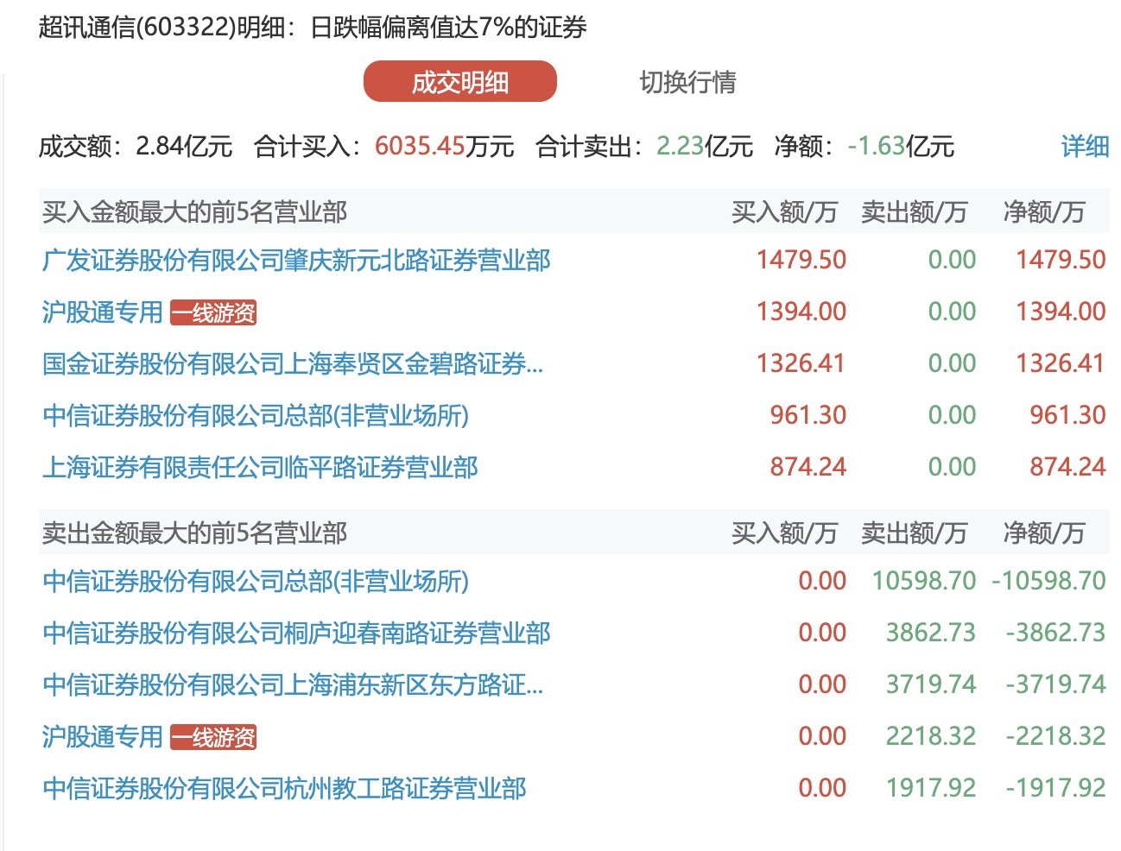This screenshot has height=851, width=1121.
Task: Open 沪股通专用 in the buy list
Action: click(103, 312)
